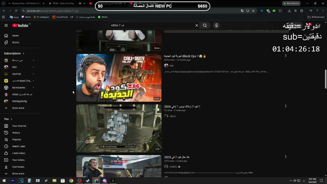Translate this page icon
This screenshot has width=327, height=184.
(x=242, y=11)
